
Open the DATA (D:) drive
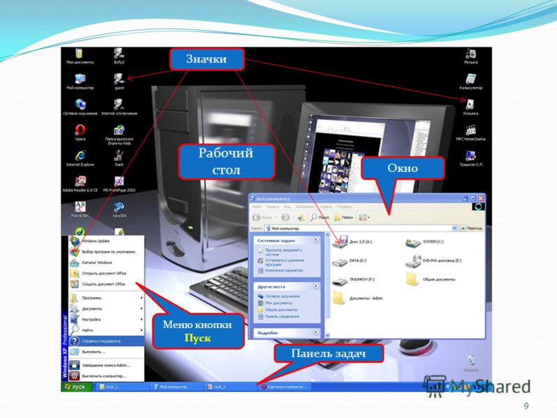[x=350, y=261]
